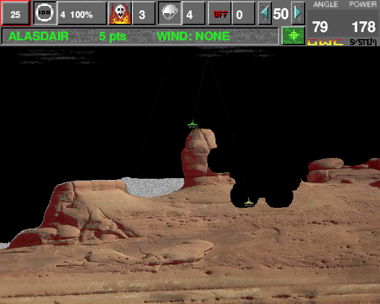Click the power value 178
Viewport: 380px width, 304px height.
(363, 27)
